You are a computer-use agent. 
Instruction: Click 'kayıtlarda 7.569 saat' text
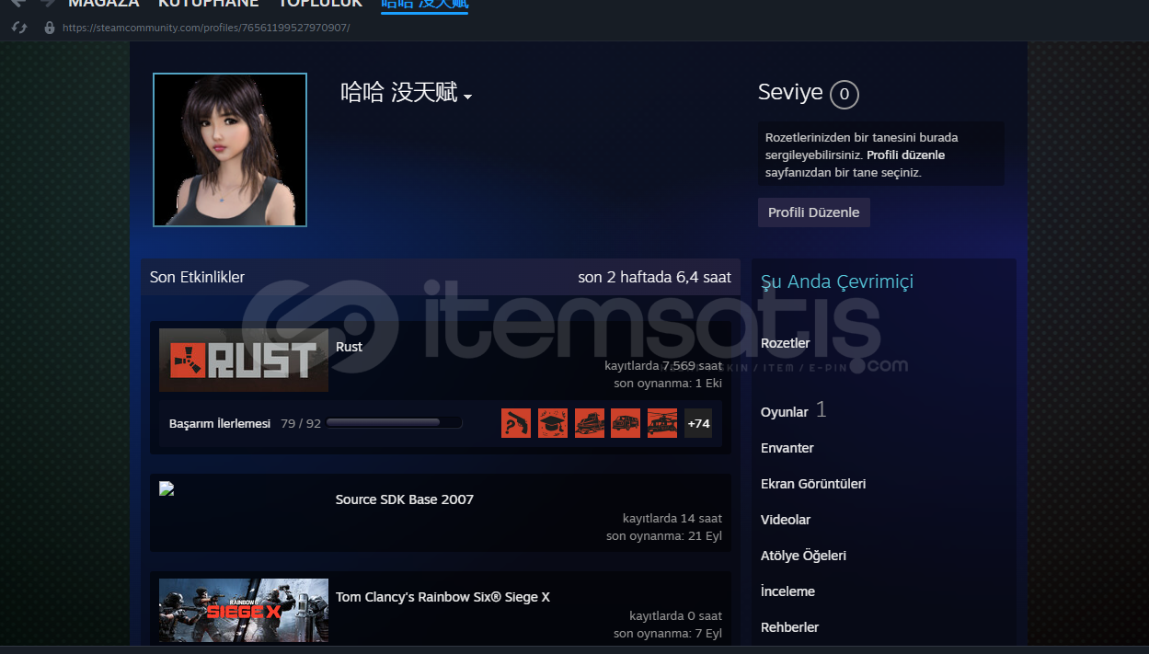click(x=663, y=365)
